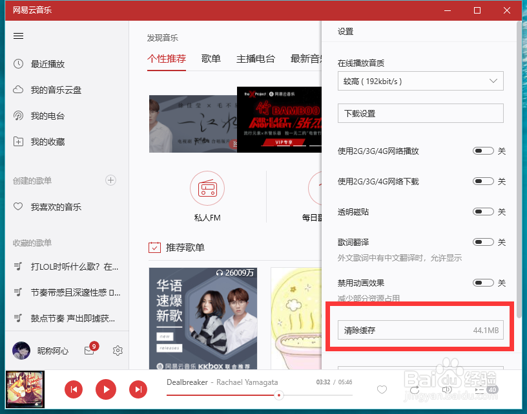Open the 私人FM radio icon
527x414 pixels.
(x=207, y=188)
